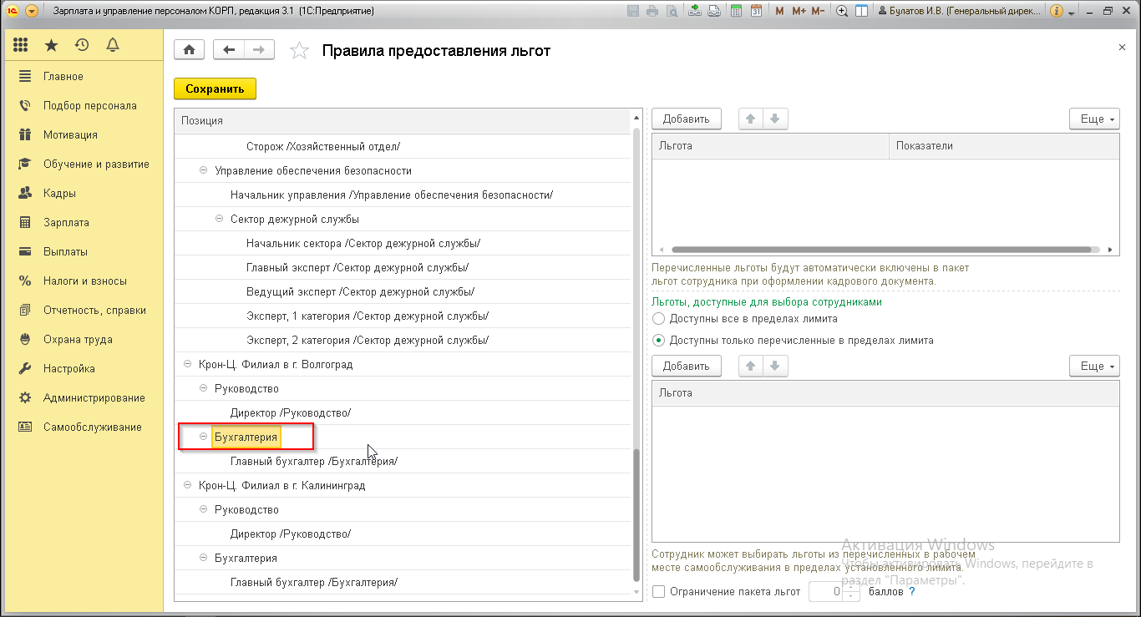The width and height of the screenshot is (1141, 617).
Task: Collapse 'Крон-Ц. Филиал в г. Калининград' node
Action: tap(187, 485)
